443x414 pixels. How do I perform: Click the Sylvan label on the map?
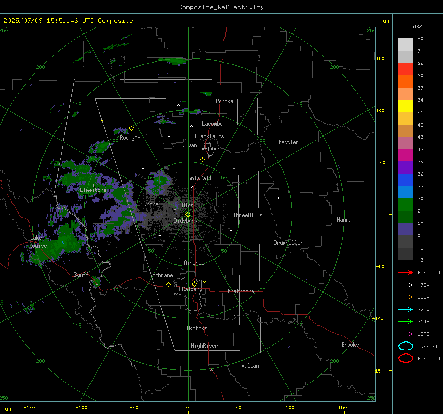(188, 145)
